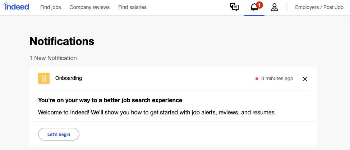Click the notifications bell icon
Viewport: 350px width, 150px height.
(x=254, y=7)
